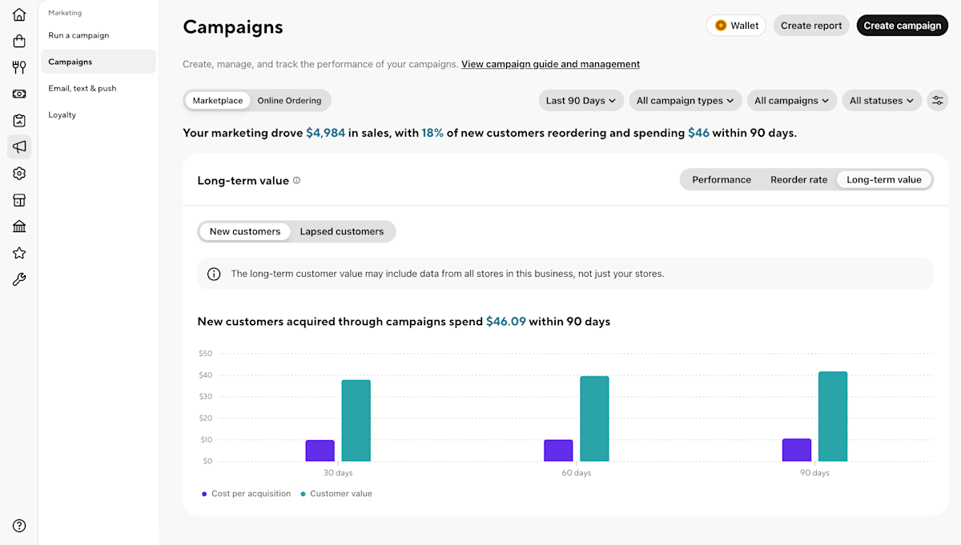Open the Home icon in sidebar
961x545 pixels.
(x=19, y=14)
